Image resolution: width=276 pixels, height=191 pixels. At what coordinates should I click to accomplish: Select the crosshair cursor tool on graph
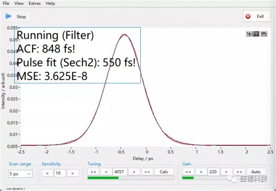coord(250,34)
